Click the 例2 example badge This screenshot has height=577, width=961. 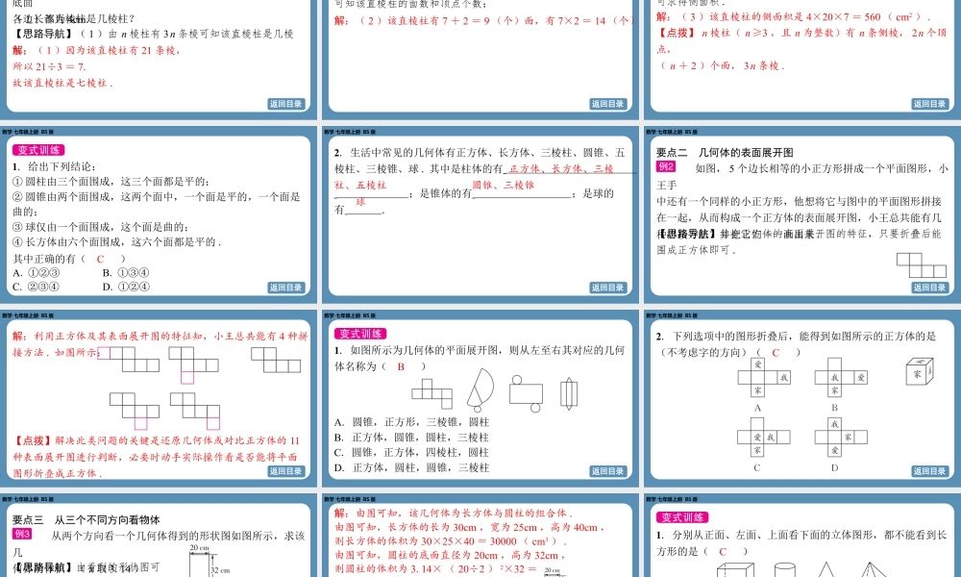pos(663,165)
